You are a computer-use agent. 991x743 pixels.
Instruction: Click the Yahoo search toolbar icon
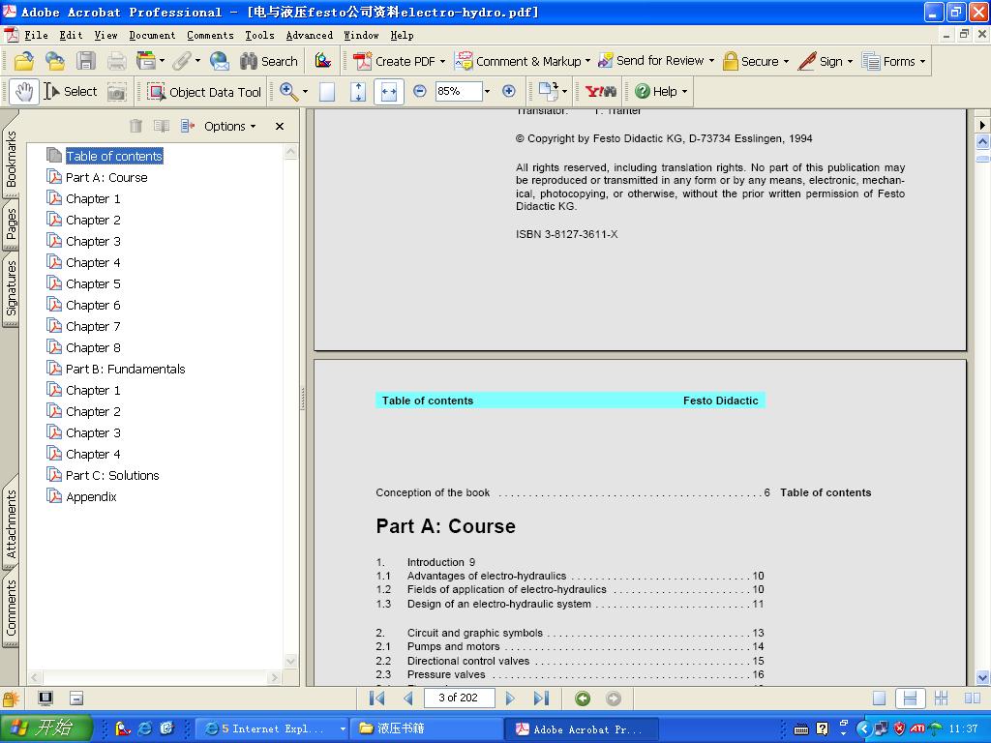point(600,92)
